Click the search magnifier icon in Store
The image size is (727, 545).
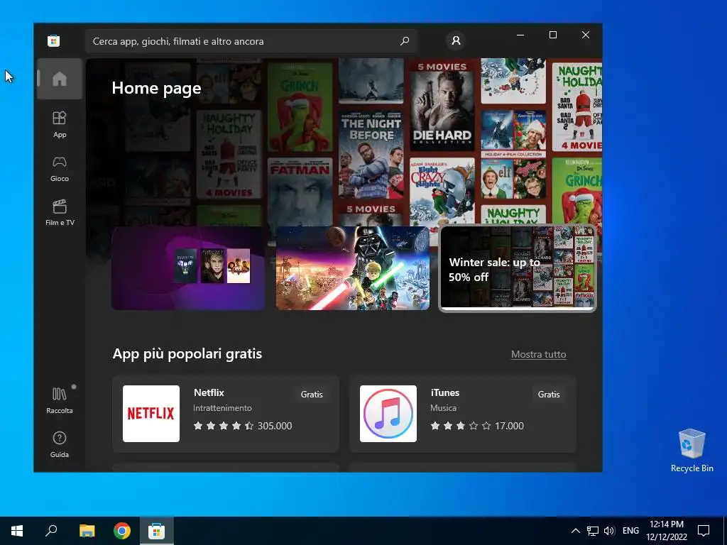pos(404,40)
